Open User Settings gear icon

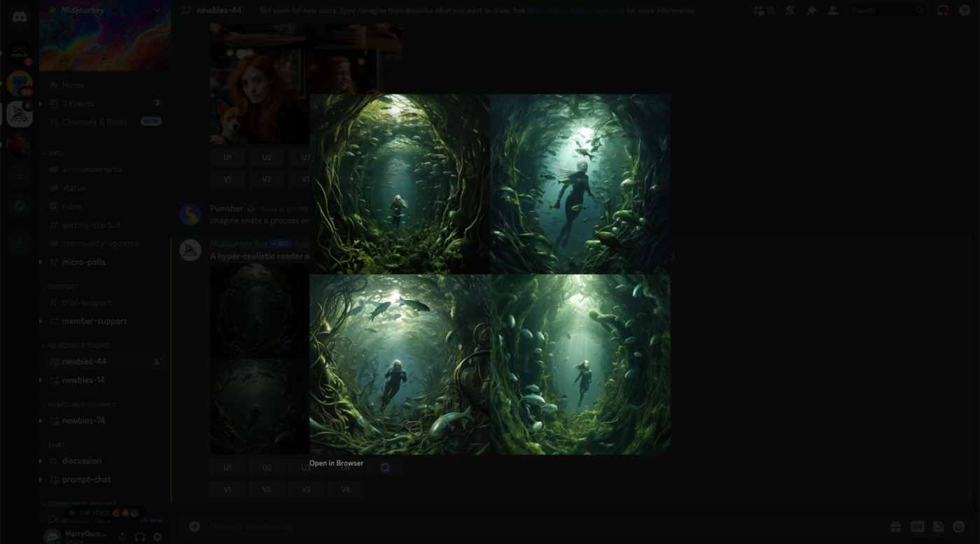[x=157, y=537]
